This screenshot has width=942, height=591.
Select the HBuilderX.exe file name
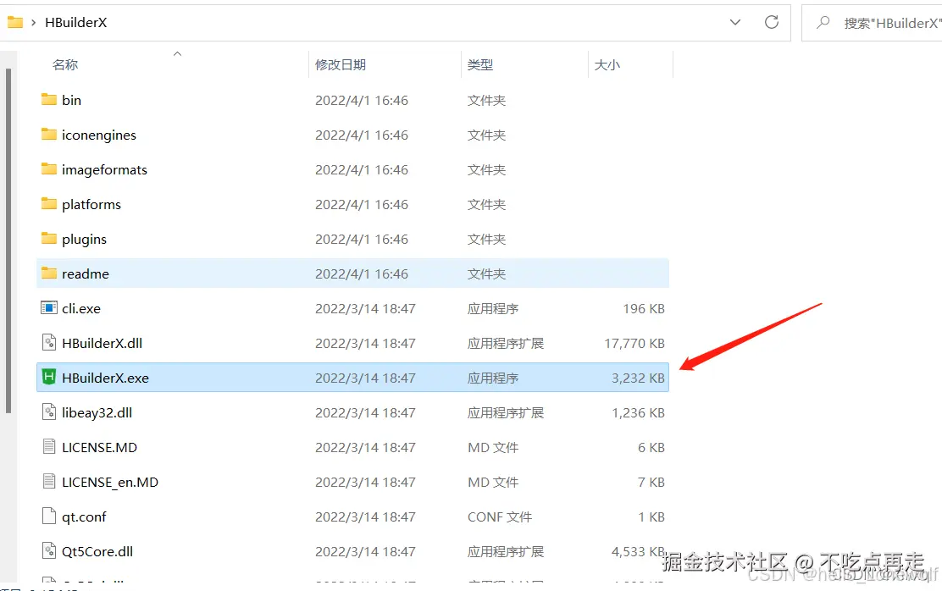pyautogui.click(x=105, y=378)
